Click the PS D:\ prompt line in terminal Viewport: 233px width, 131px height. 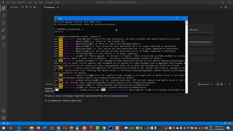pos(63,101)
